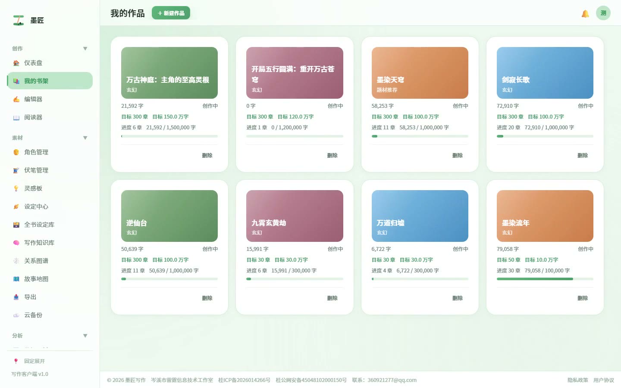Collapse the 分析 section arrow
The width and height of the screenshot is (621, 388).
[x=85, y=336]
